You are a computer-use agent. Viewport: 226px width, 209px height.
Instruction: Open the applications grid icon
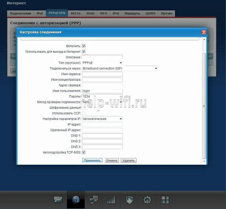(x=165, y=200)
